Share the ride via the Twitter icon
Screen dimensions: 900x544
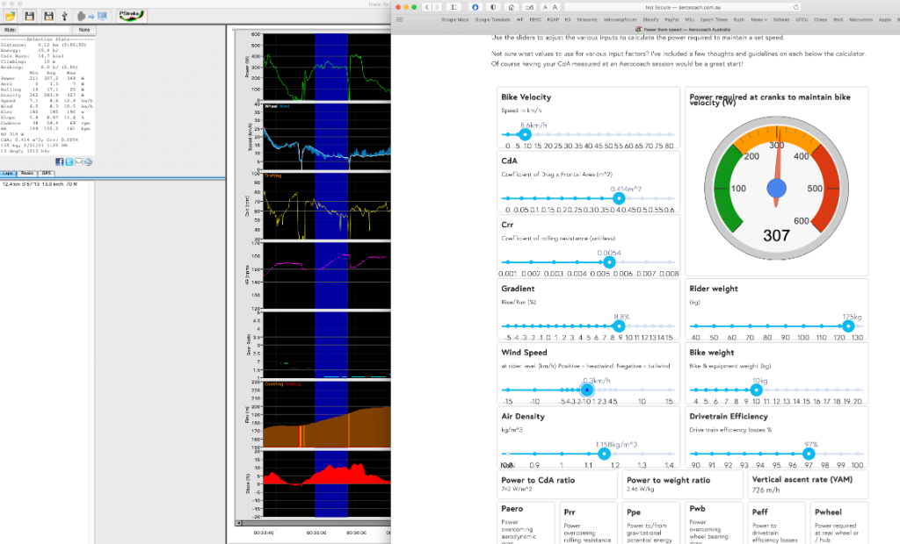69,161
